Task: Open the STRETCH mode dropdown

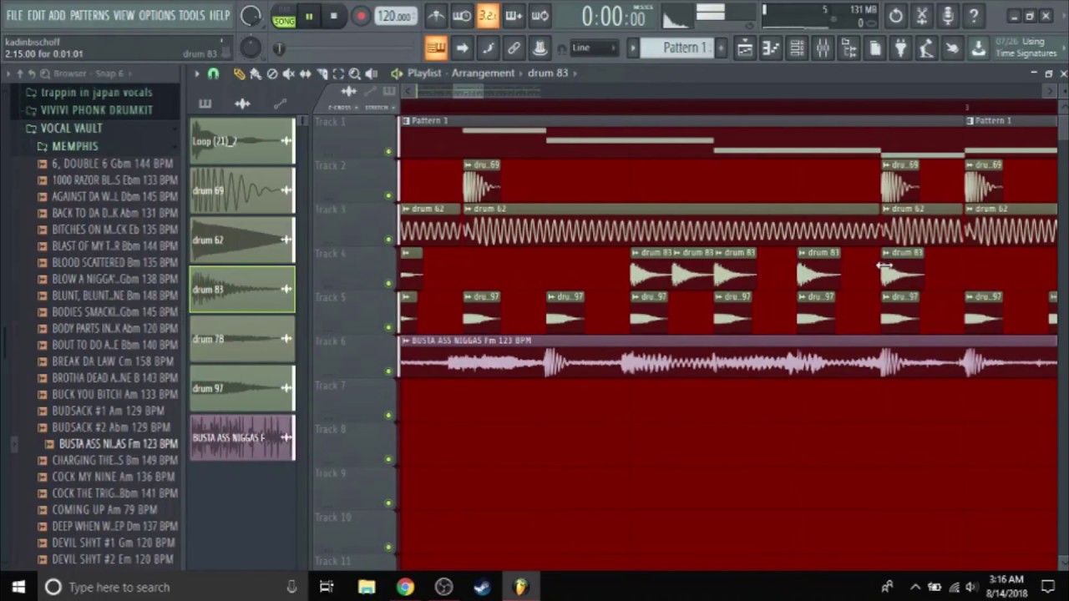Action: [x=378, y=107]
